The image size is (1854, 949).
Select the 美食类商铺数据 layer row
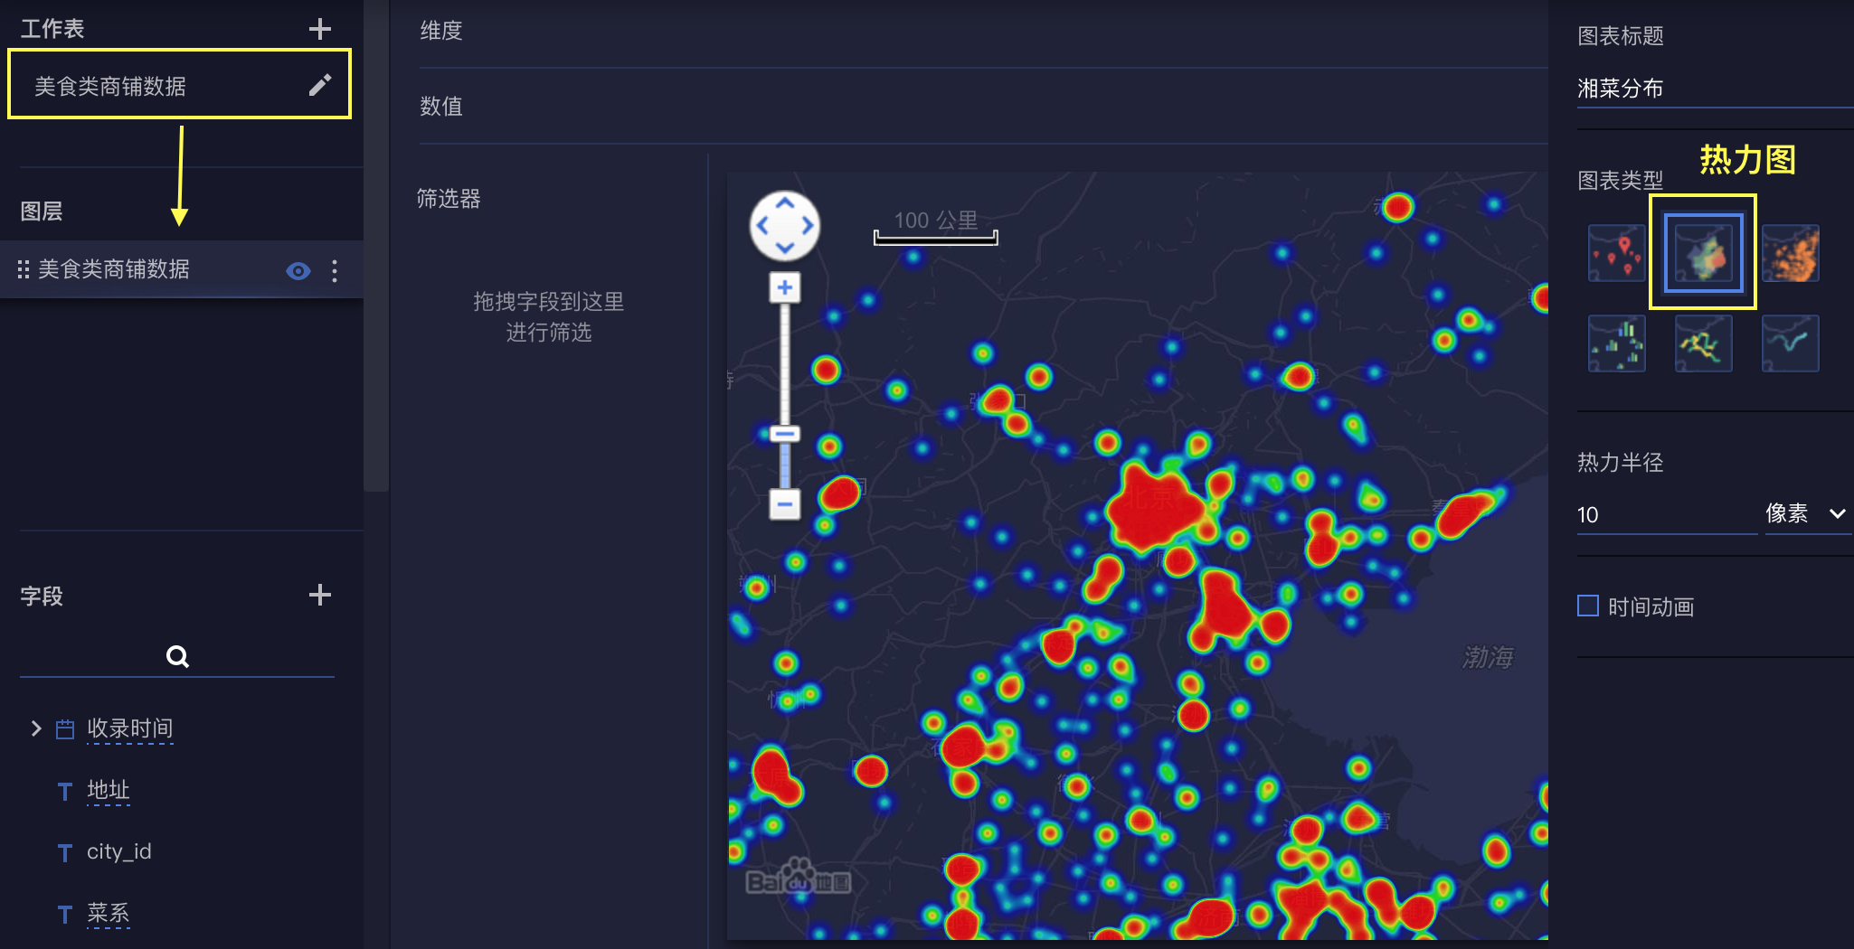[x=182, y=269]
